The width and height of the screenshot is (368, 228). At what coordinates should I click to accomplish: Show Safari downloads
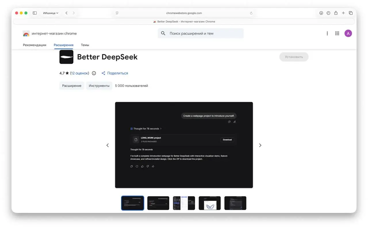pyautogui.click(x=321, y=13)
